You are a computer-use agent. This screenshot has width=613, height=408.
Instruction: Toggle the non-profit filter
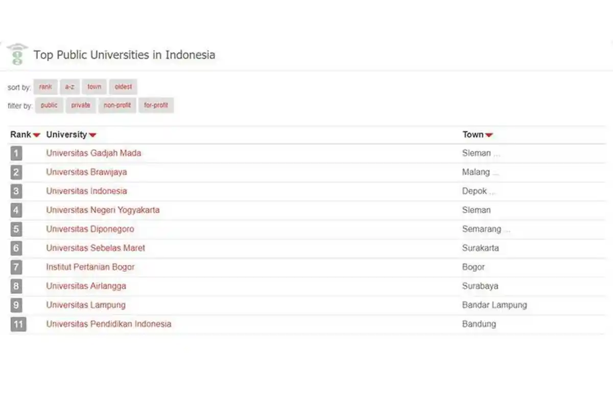coord(117,106)
